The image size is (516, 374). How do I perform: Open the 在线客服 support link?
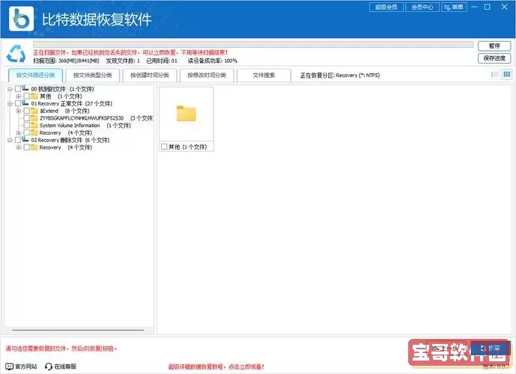[61, 366]
